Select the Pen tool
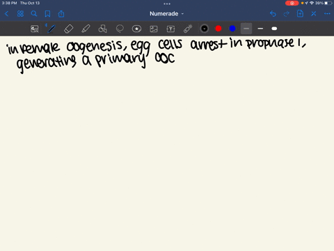 click(x=51, y=29)
